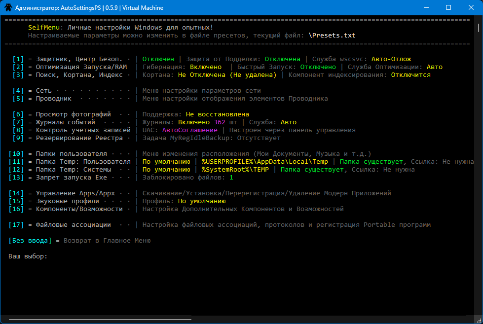This screenshot has width=483, height=324.
Task: Click the '[10]' menu option number
Action: (x=16, y=154)
